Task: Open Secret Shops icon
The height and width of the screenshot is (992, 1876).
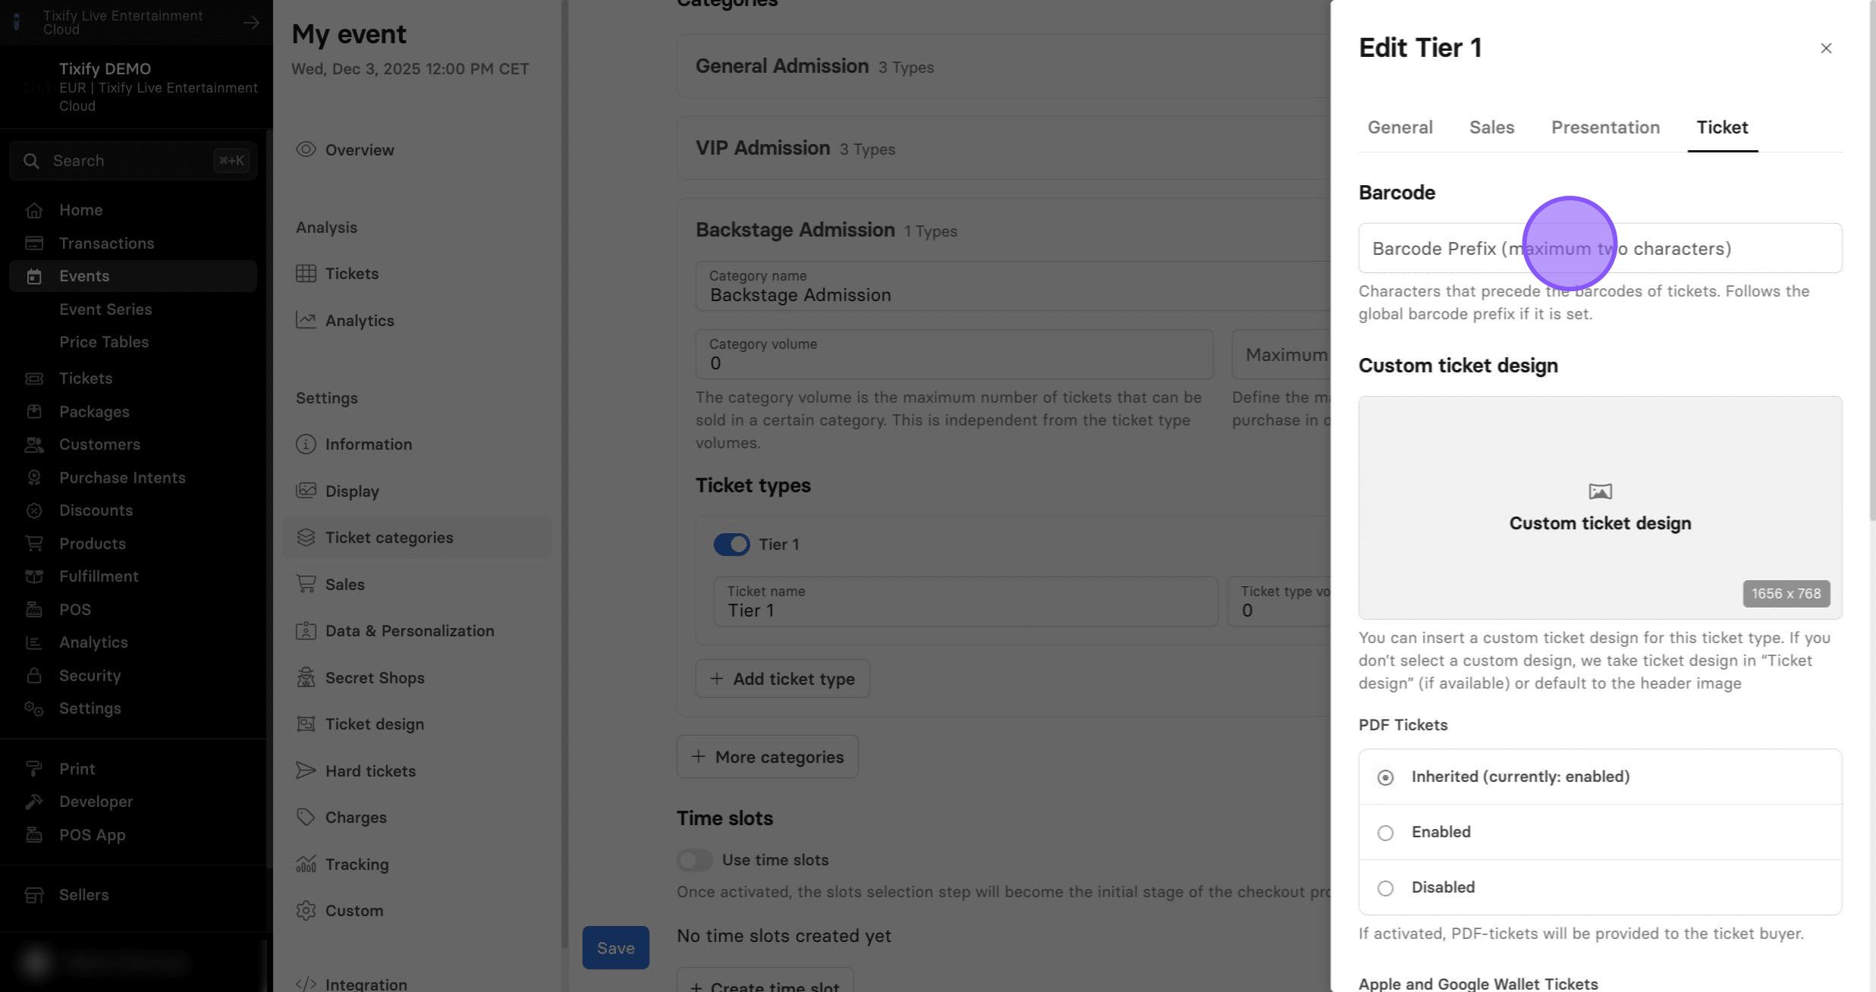Action: click(x=306, y=678)
